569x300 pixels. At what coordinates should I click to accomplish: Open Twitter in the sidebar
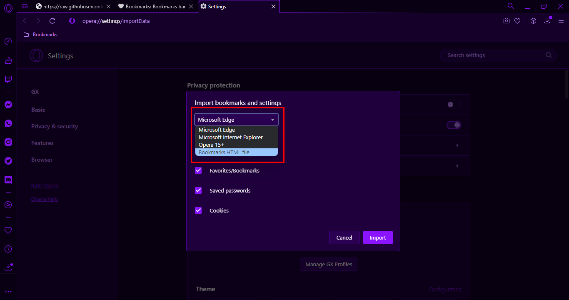coord(8,161)
